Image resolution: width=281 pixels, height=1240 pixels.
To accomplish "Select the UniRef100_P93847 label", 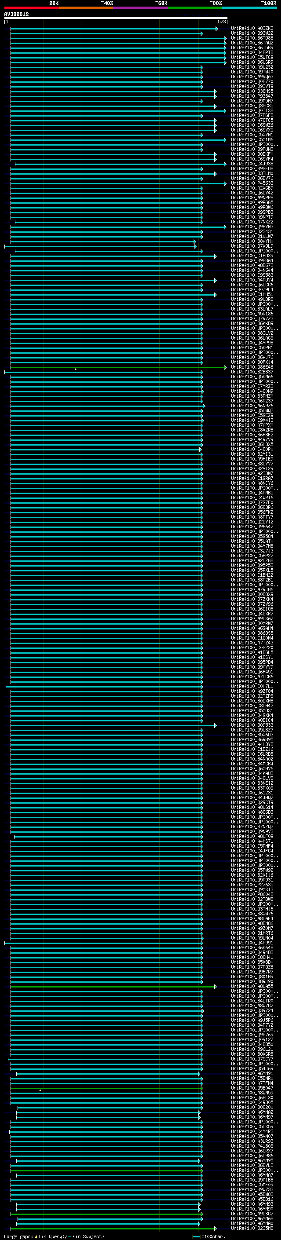I will click(252, 96).
